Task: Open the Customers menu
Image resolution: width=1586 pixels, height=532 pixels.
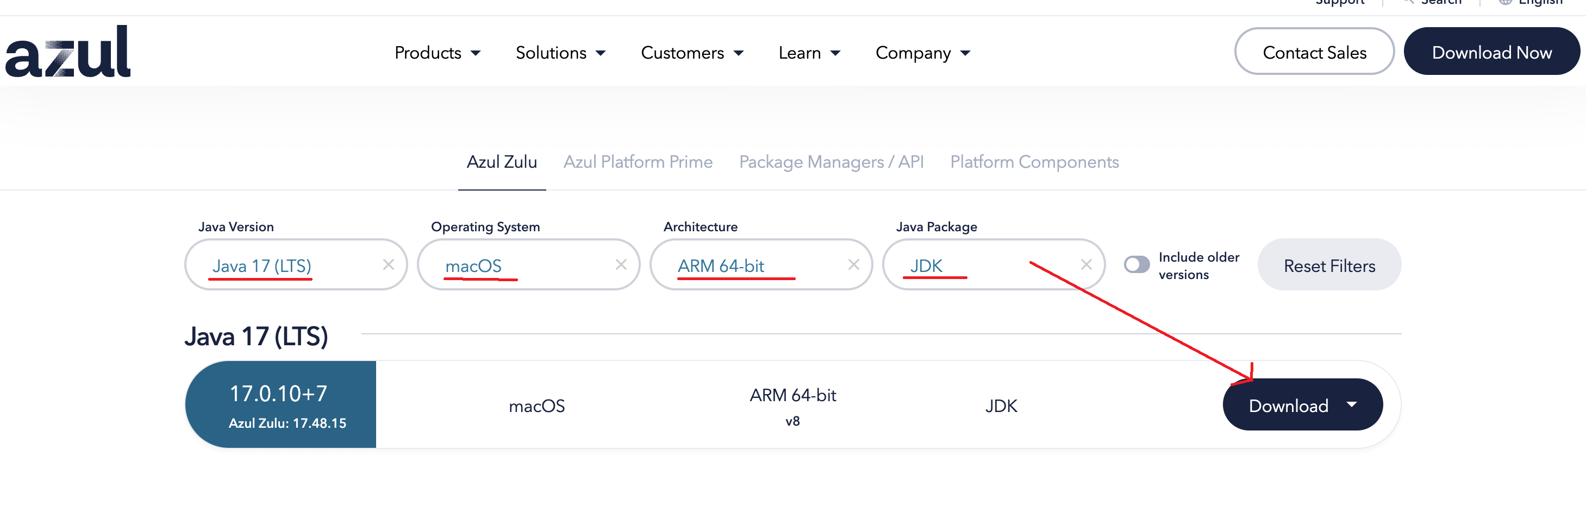Action: pyautogui.click(x=692, y=53)
